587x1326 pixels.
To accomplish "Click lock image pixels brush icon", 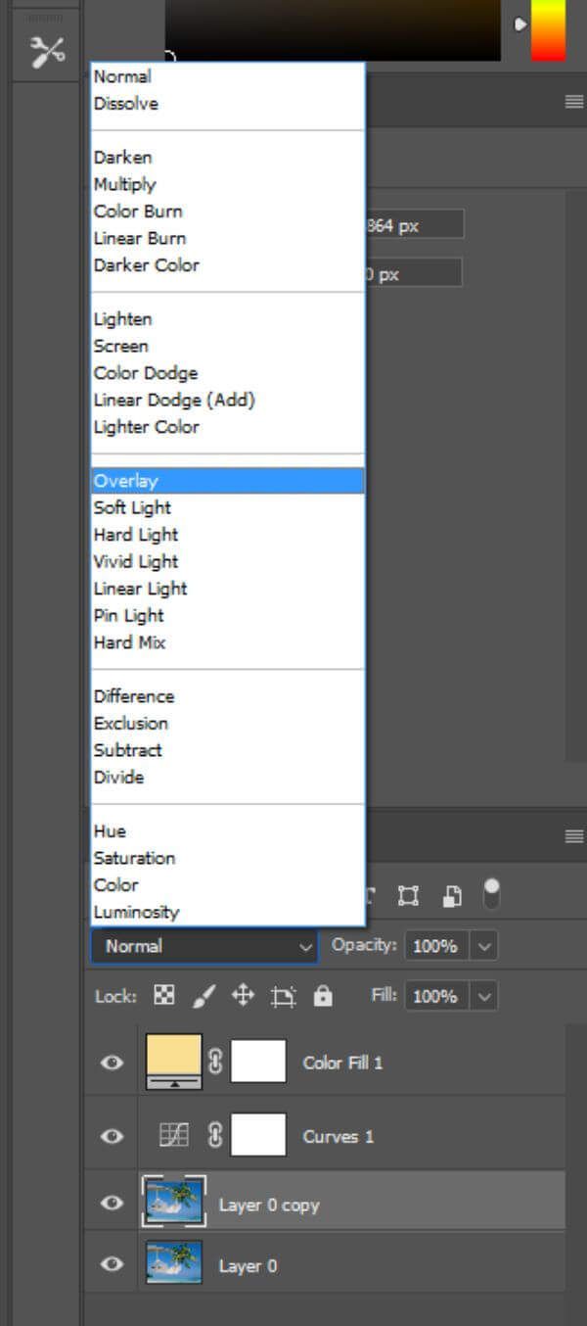I will pos(203,996).
